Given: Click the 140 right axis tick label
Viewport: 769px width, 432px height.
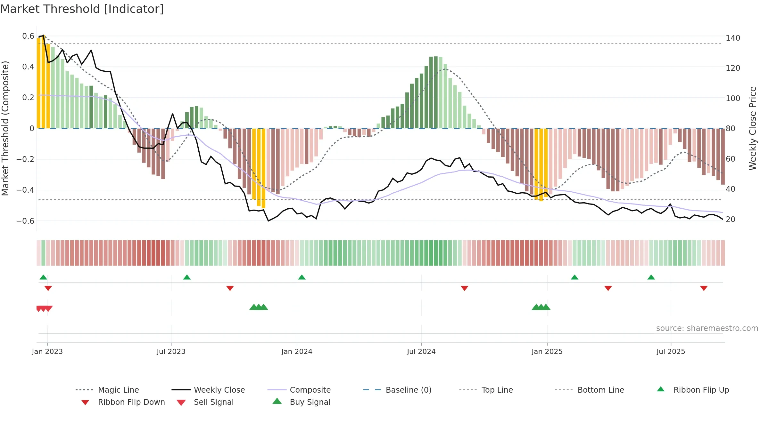Looking at the screenshot, I should pos(733,38).
